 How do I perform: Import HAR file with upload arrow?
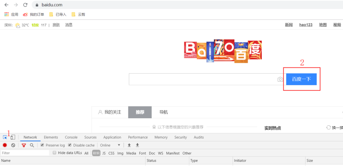click(129, 145)
